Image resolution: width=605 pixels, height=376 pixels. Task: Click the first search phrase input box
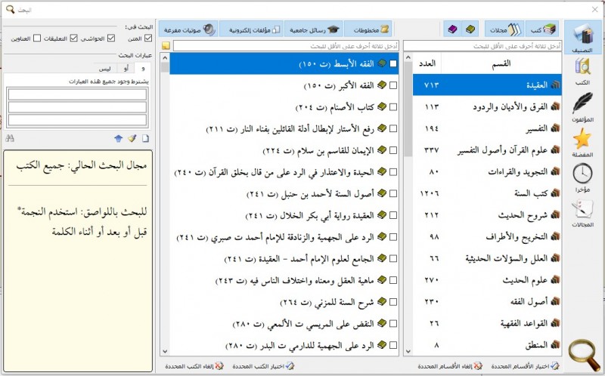click(x=77, y=94)
